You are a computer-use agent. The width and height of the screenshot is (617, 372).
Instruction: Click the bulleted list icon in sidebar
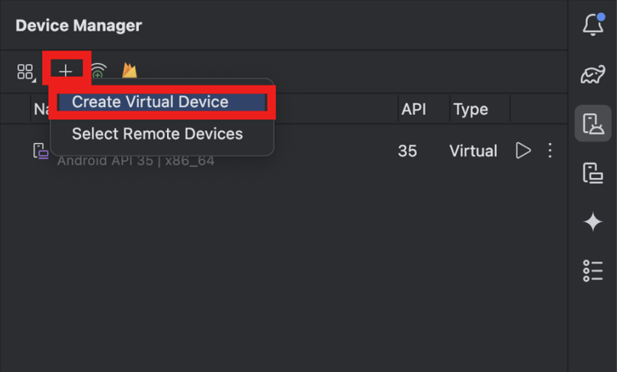592,270
